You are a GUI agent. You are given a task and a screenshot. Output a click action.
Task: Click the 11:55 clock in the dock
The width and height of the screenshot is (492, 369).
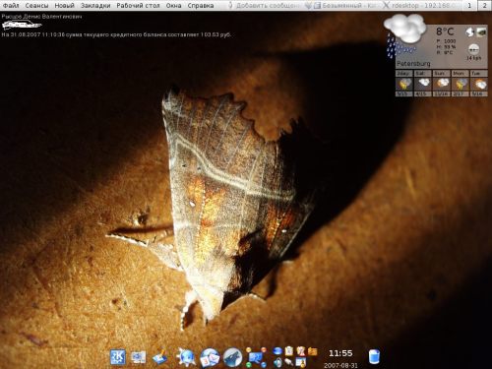pyautogui.click(x=340, y=353)
